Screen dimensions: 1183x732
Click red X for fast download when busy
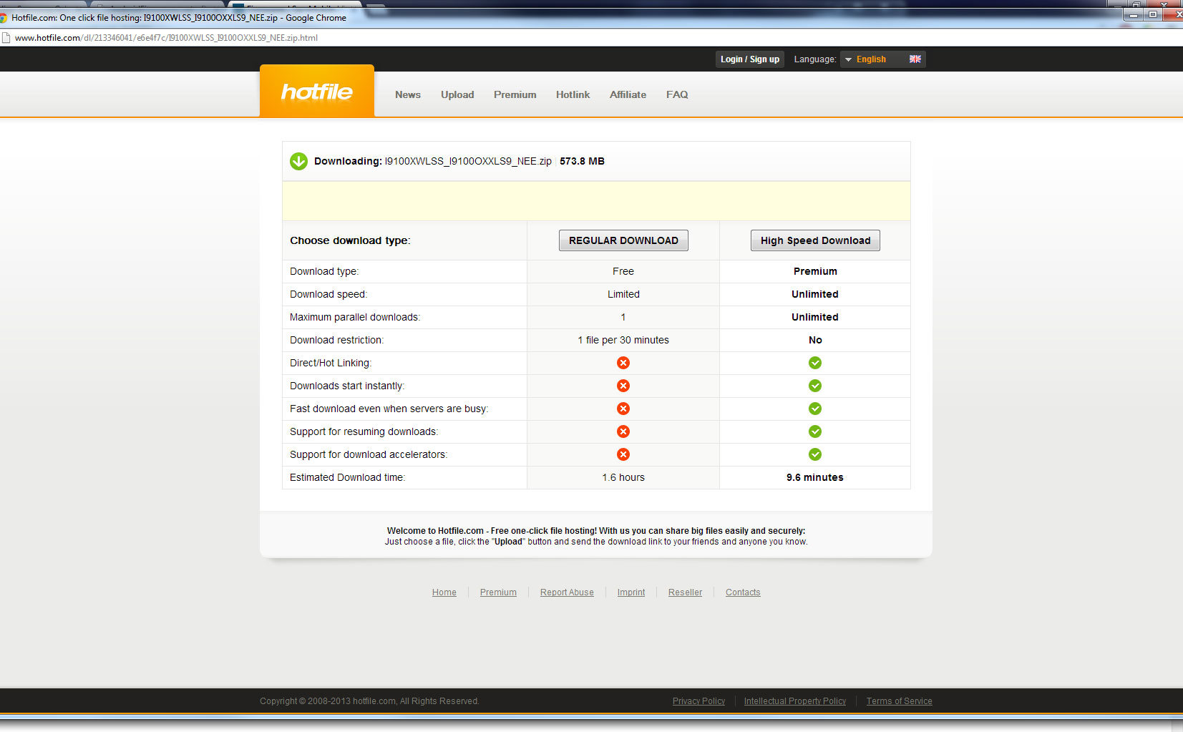(623, 409)
